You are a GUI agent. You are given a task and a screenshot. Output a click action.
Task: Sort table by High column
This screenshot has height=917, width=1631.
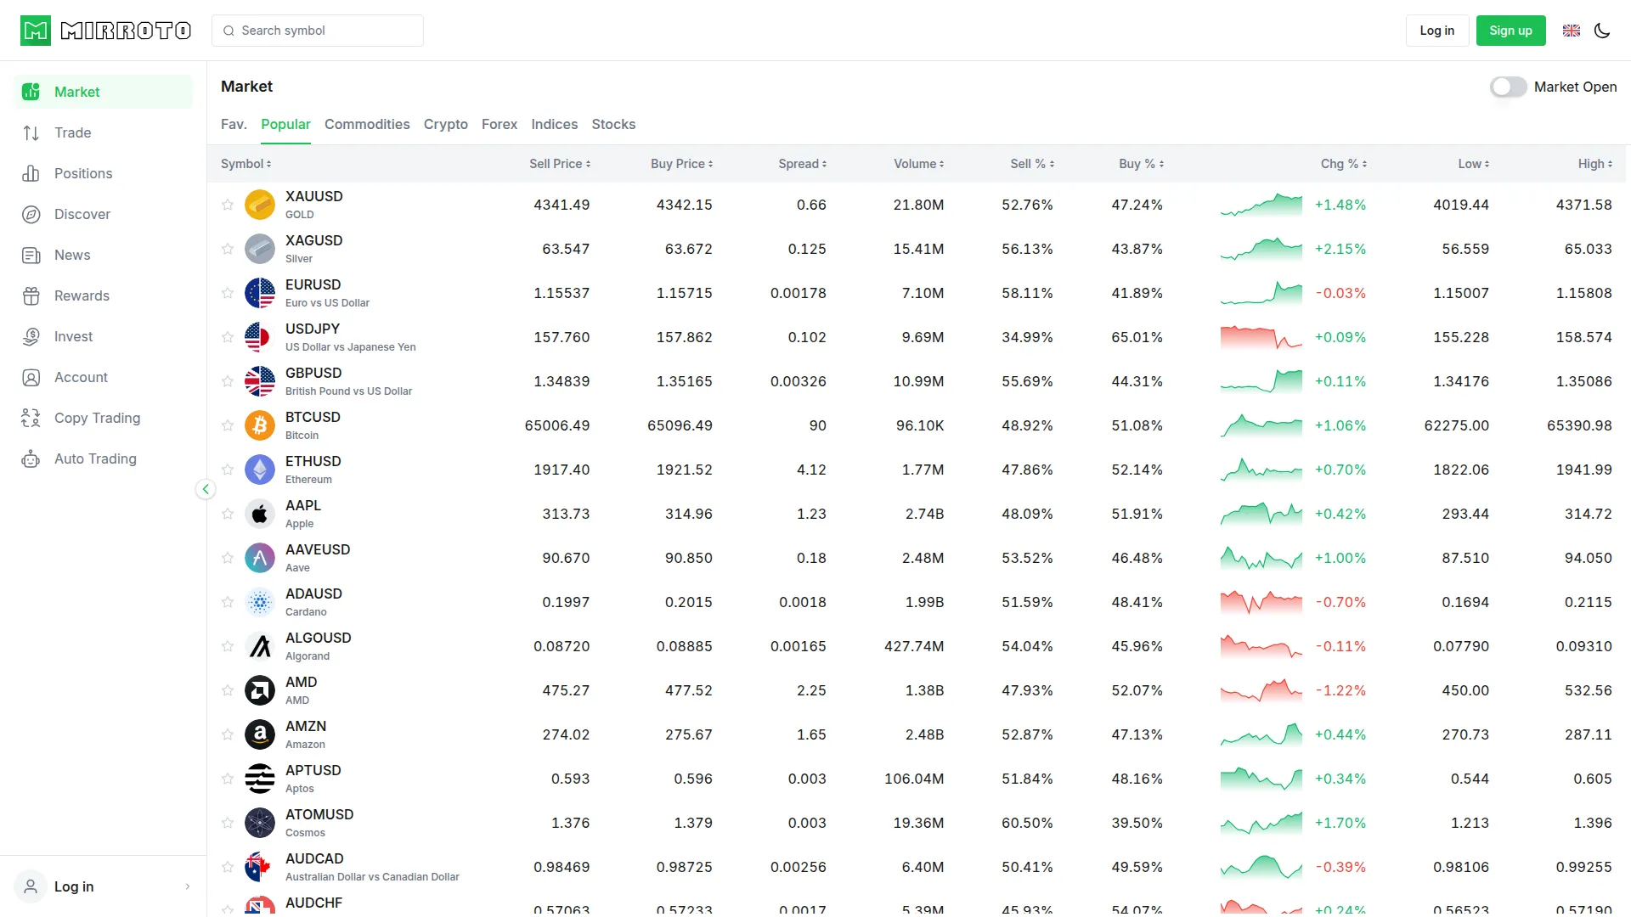click(x=1595, y=164)
